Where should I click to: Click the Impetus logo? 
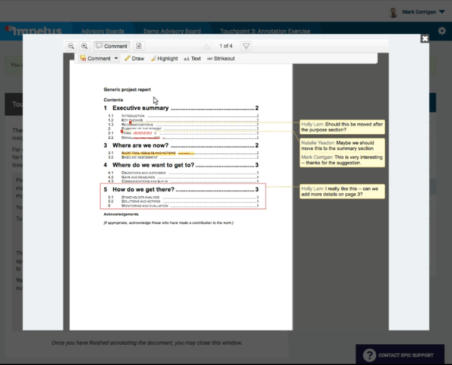click(34, 30)
